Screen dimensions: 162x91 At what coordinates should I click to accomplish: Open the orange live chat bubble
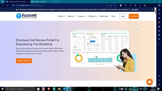pos(150,82)
